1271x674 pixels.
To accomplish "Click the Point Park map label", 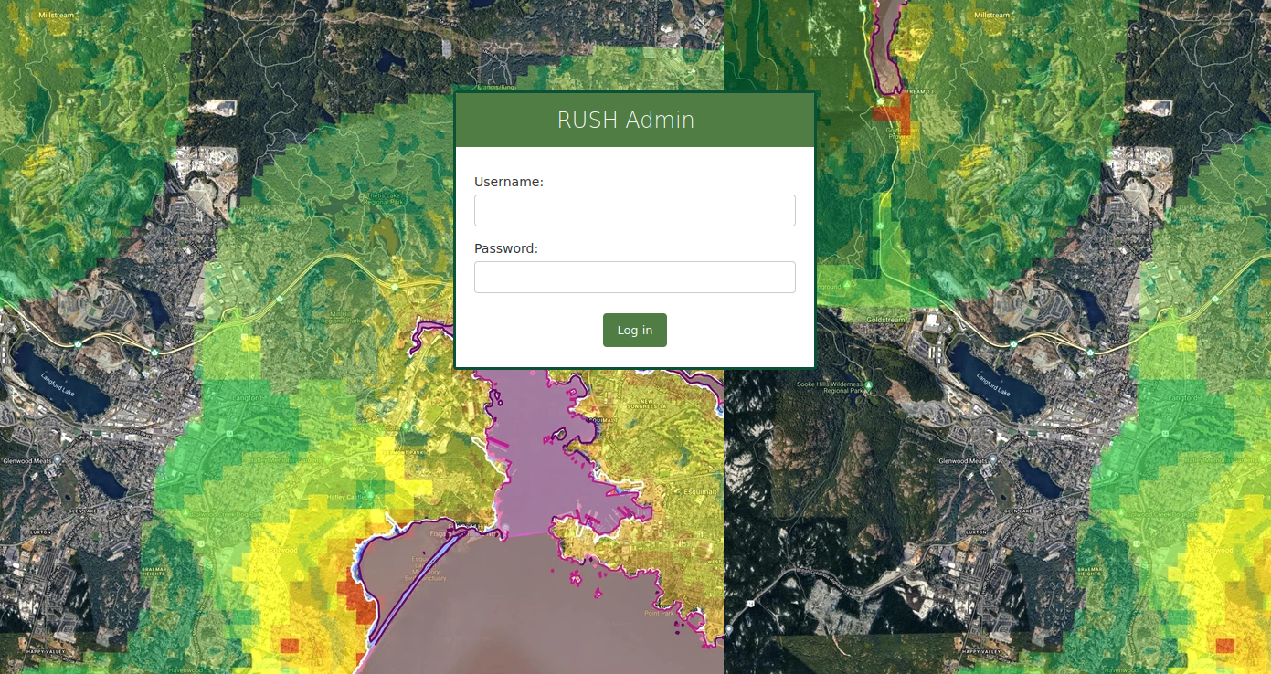I will coord(660,613).
